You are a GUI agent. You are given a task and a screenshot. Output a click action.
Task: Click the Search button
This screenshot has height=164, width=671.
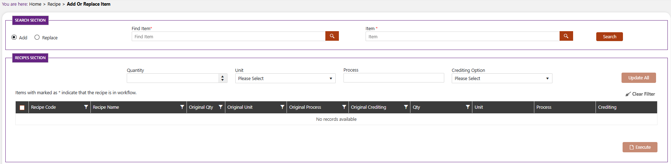[609, 37]
